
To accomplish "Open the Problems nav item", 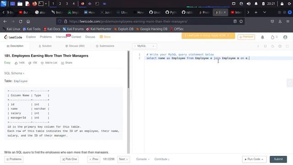I will pos(46,37).
